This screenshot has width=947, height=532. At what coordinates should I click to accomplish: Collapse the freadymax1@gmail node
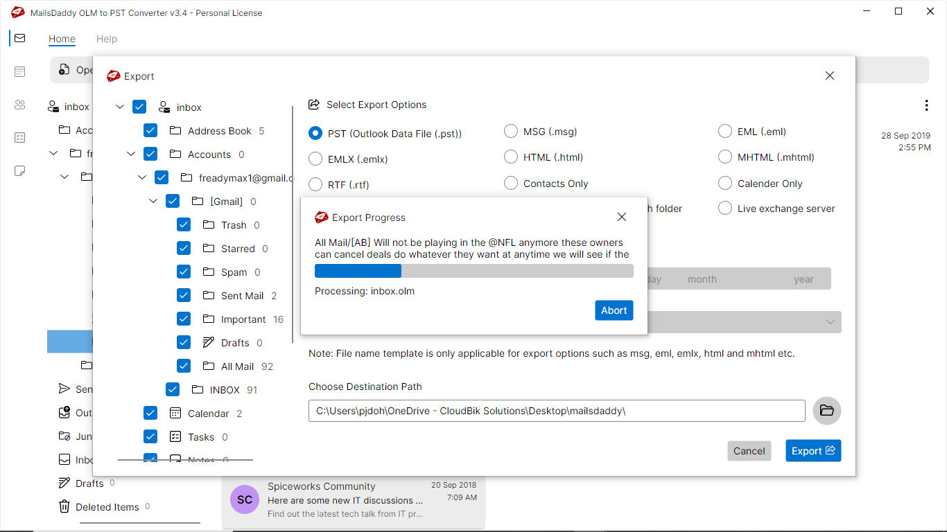tap(142, 178)
